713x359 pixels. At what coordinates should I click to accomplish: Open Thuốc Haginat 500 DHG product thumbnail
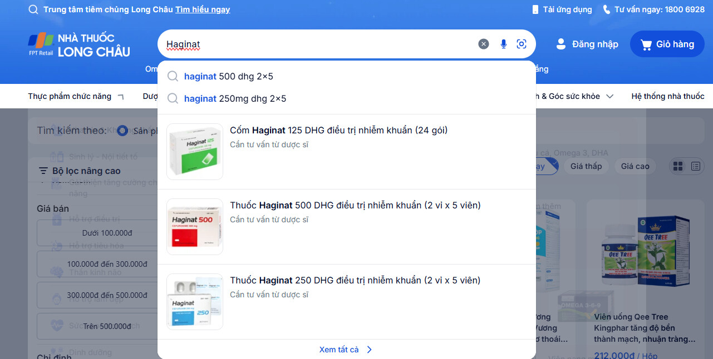(195, 227)
